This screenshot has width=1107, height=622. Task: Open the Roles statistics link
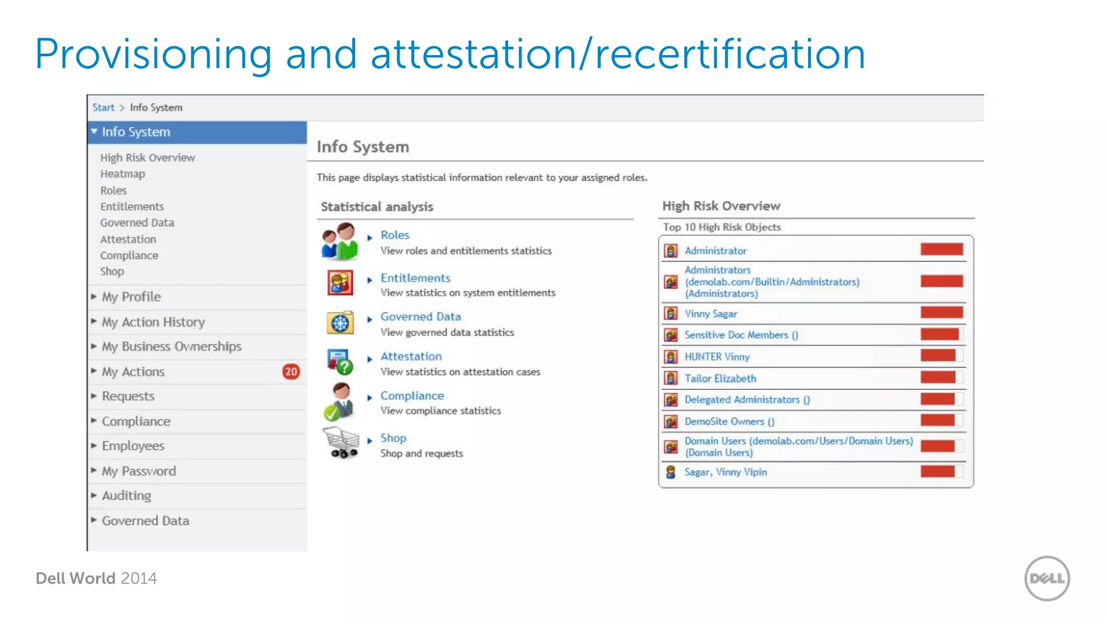tap(395, 235)
